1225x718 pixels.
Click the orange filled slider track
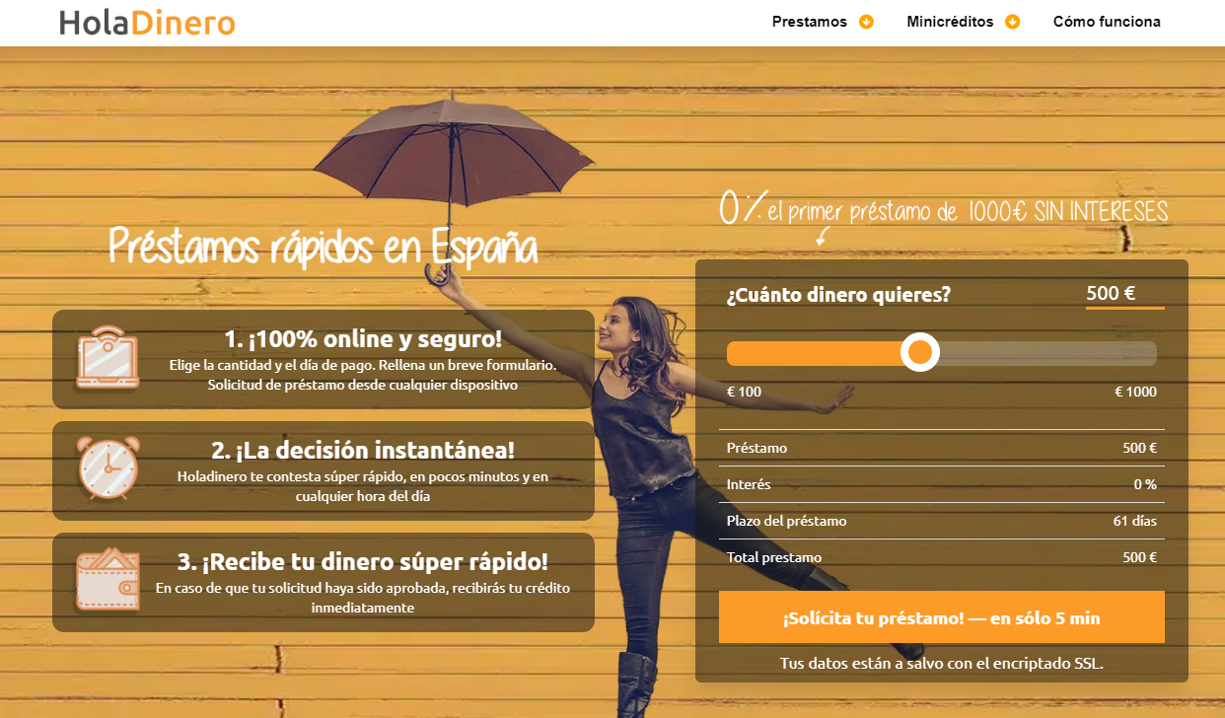click(x=815, y=353)
